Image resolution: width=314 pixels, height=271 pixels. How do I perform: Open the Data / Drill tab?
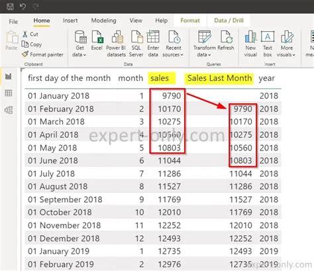pos(229,21)
